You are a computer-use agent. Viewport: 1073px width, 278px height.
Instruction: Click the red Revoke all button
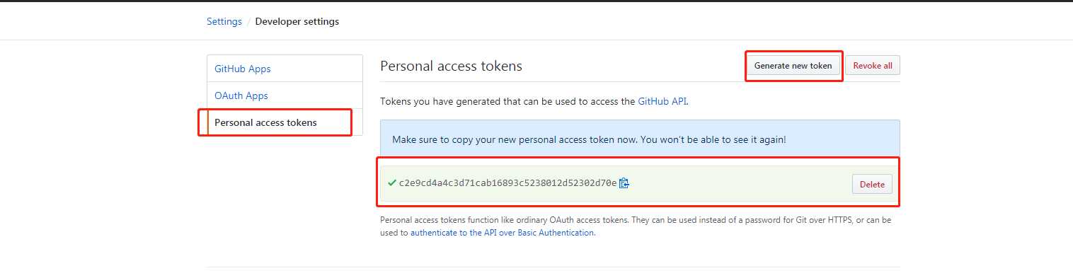click(x=873, y=66)
